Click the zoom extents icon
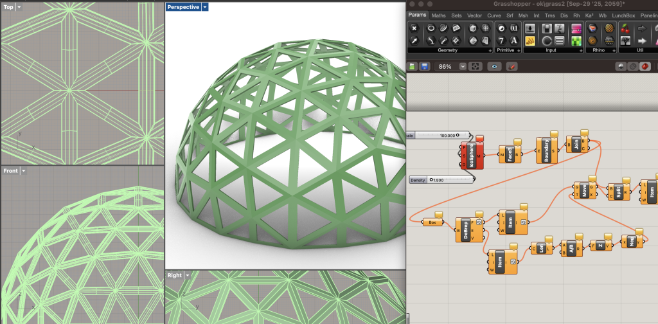658x324 pixels. [x=475, y=66]
